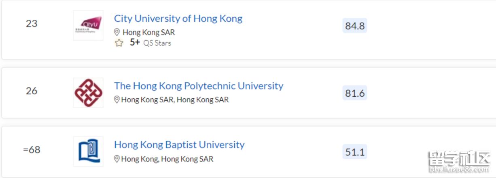Viewport: 496px width, 178px height.
Task: Click the 84.8 overall score badge
Action: pyautogui.click(x=355, y=26)
